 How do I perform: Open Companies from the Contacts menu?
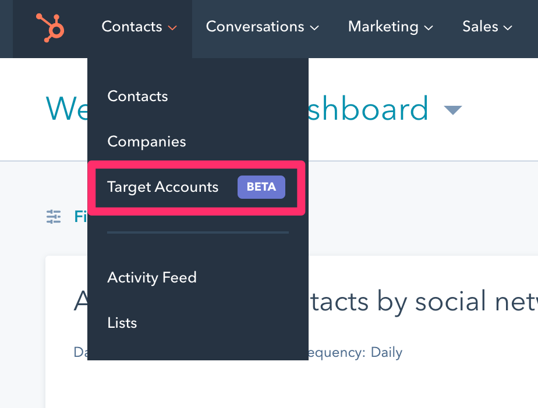146,141
